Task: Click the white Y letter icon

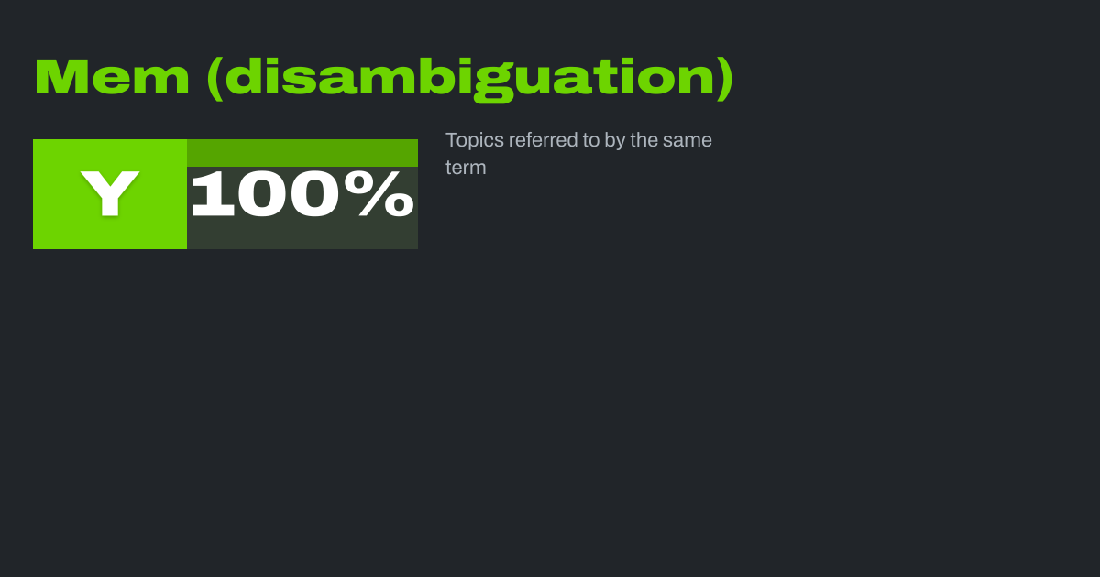Action: [x=110, y=194]
